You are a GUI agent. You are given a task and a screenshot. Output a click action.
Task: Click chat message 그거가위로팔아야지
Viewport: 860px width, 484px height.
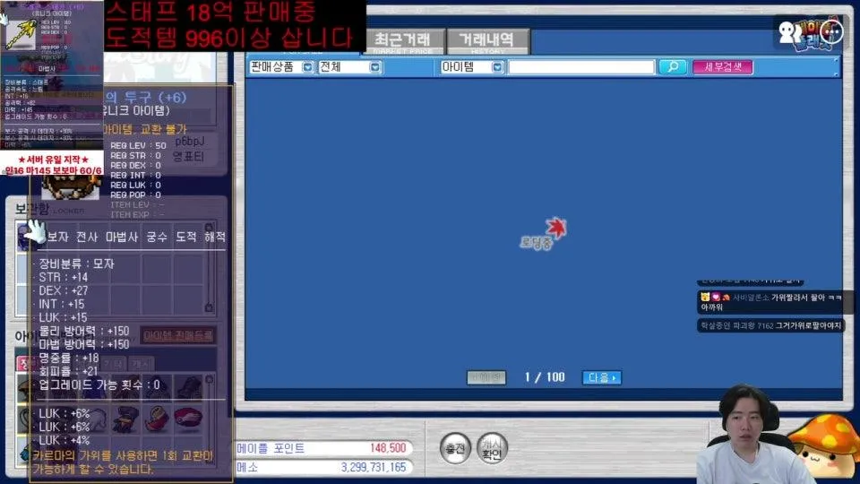point(770,325)
